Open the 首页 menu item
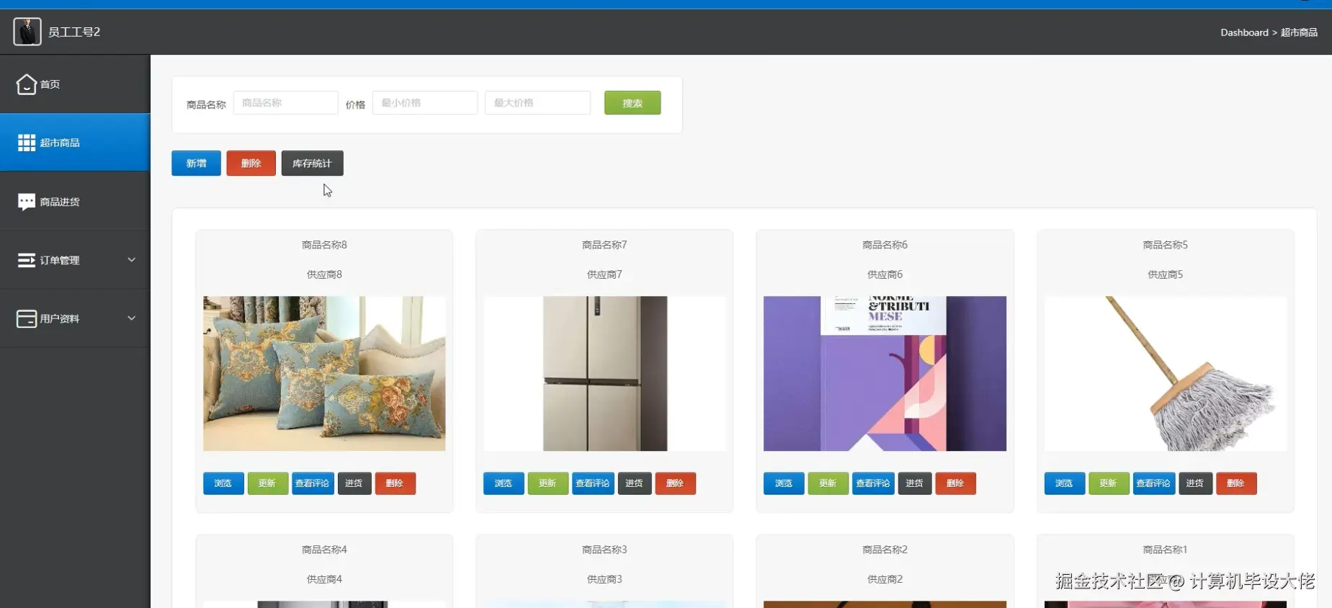1332x608 pixels. [x=75, y=84]
